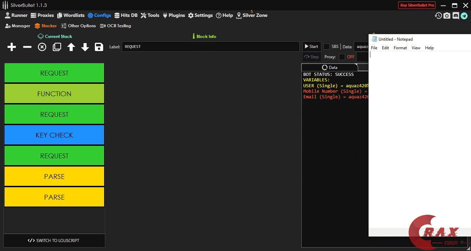
Task: Click Switch to LoliScript button
Action: click(54, 240)
